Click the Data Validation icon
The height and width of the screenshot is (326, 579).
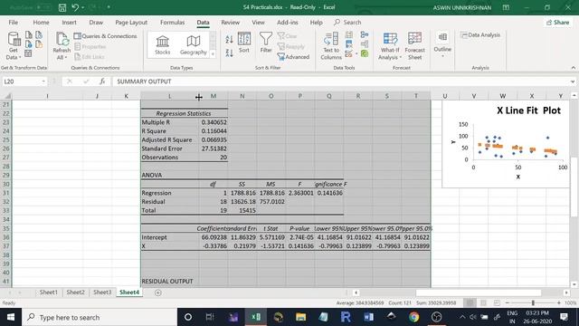click(x=347, y=54)
